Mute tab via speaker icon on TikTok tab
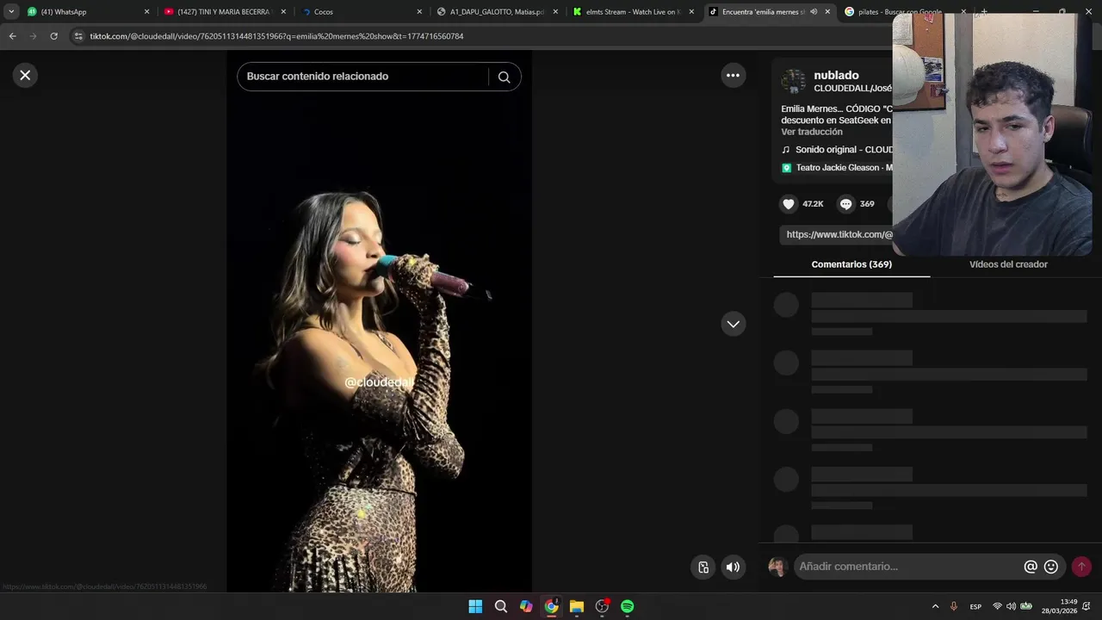This screenshot has height=620, width=1102. tap(814, 12)
